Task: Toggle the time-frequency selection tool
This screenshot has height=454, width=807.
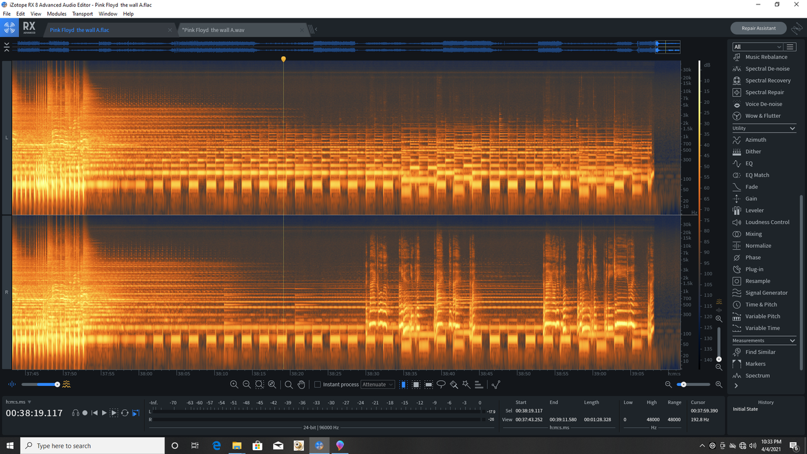Action: point(416,385)
